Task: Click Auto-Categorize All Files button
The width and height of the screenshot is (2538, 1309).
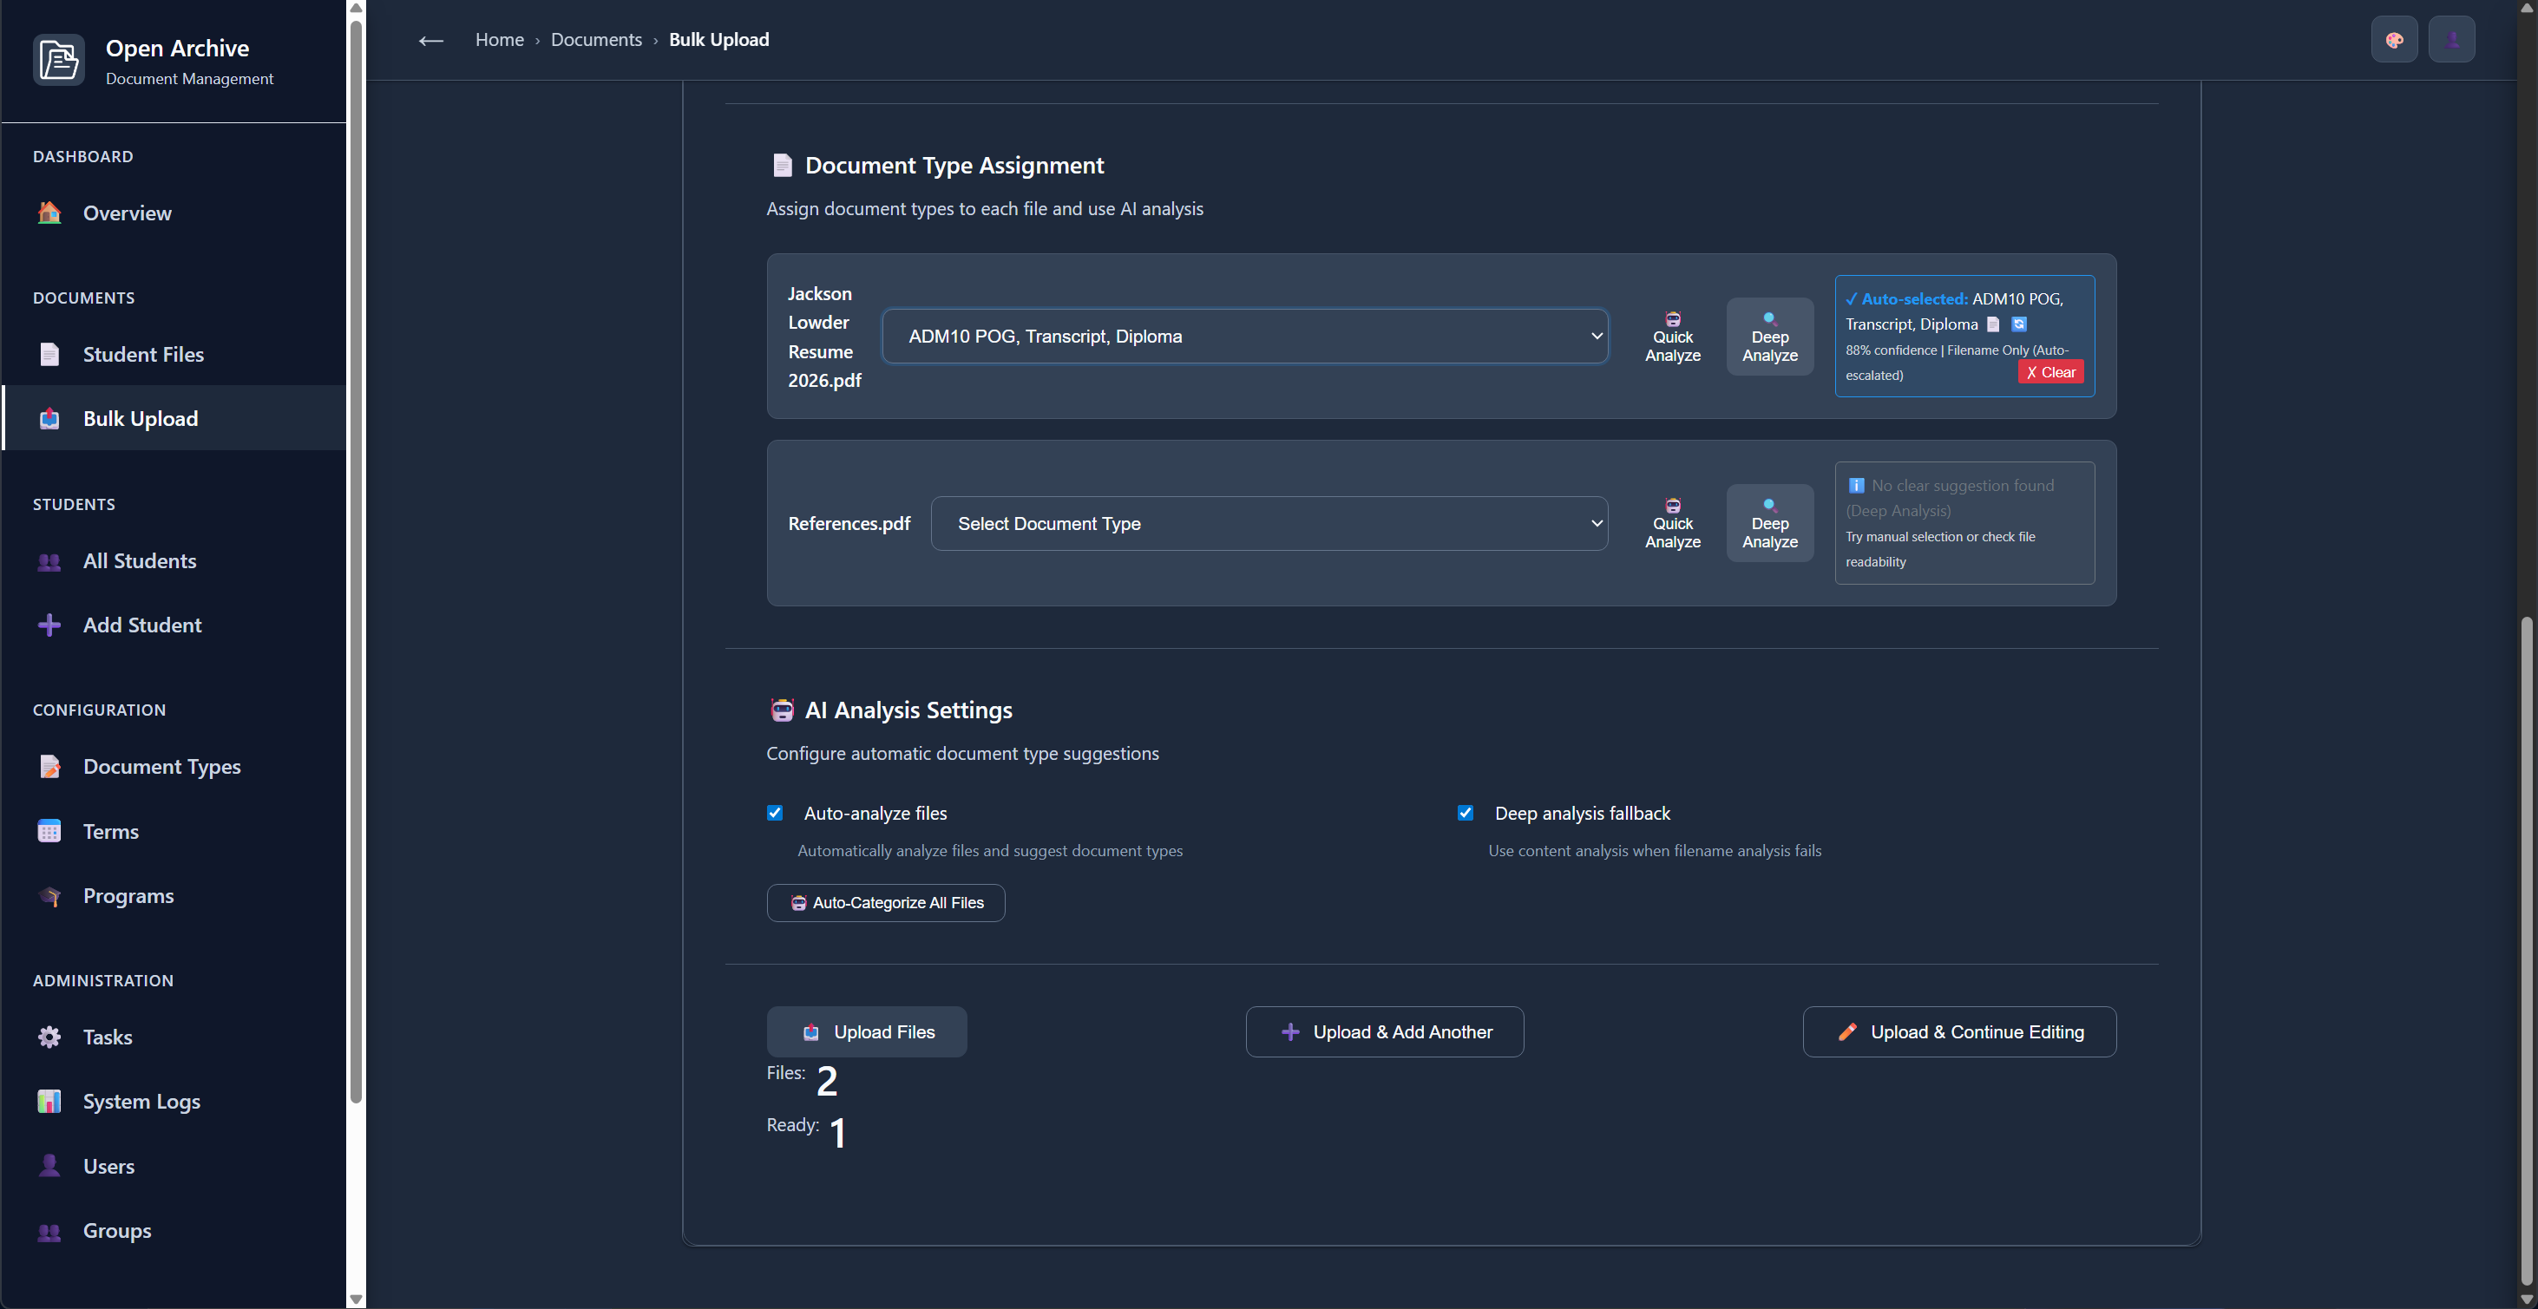Action: click(886, 902)
